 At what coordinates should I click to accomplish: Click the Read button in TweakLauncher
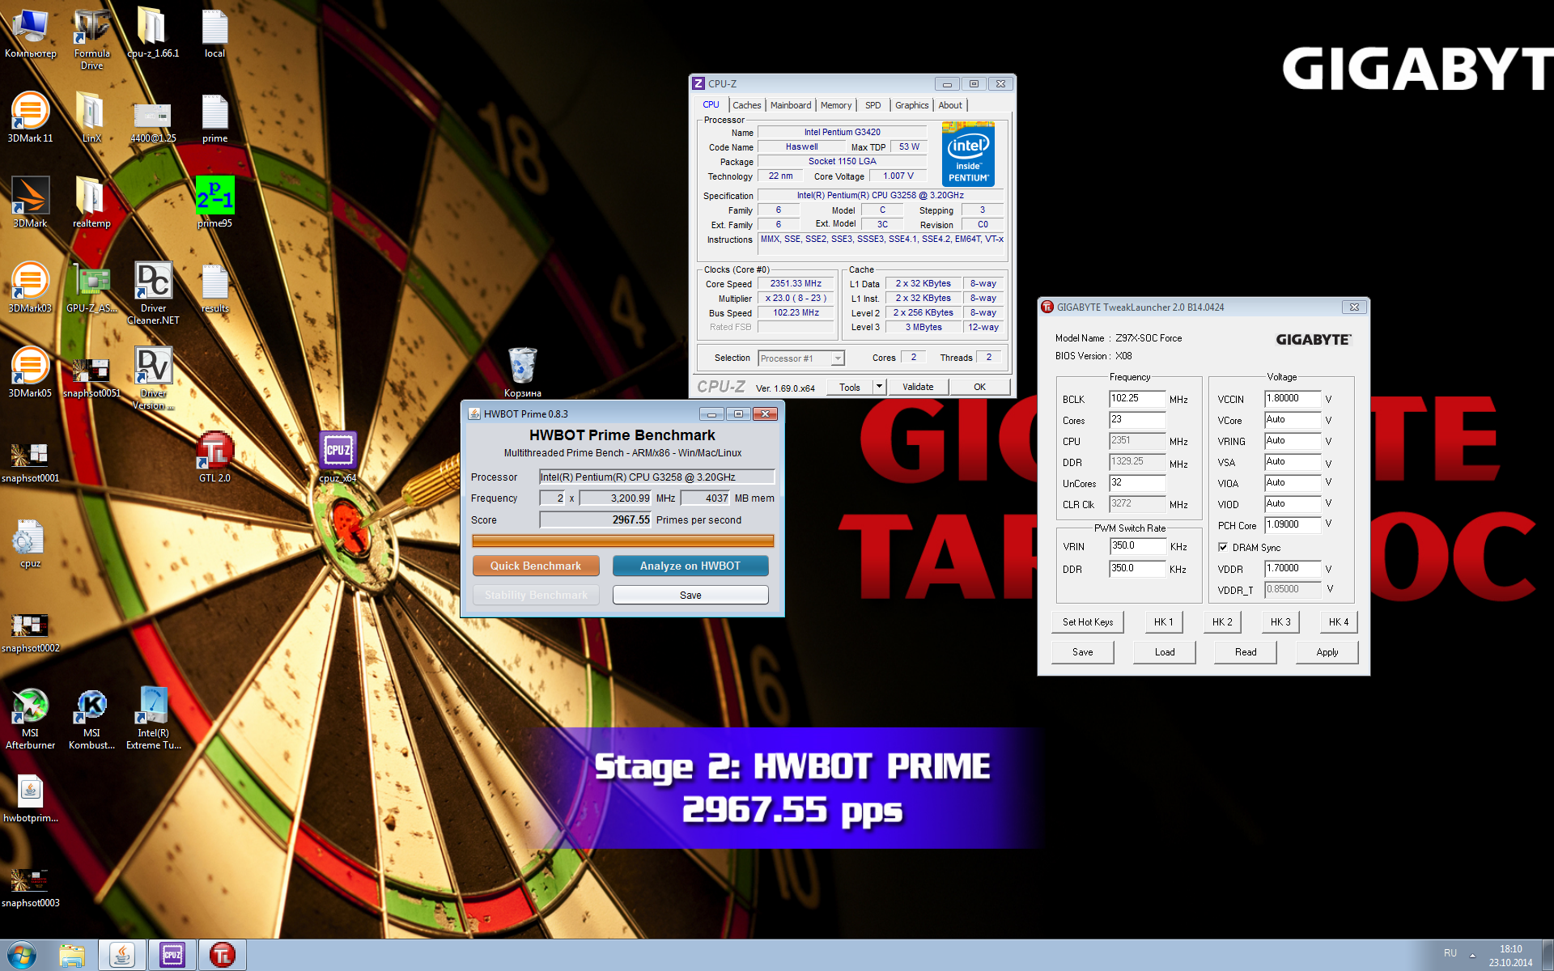click(1246, 652)
